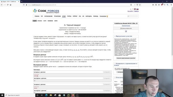
Task: Click the padlock site security icon
Action: pos(26,5)
